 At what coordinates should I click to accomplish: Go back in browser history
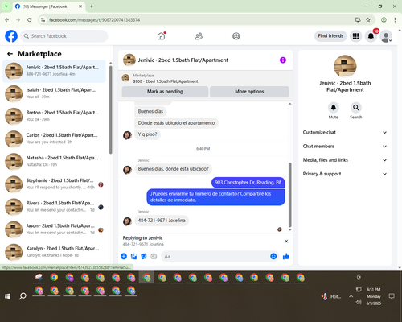pyautogui.click(x=7, y=19)
